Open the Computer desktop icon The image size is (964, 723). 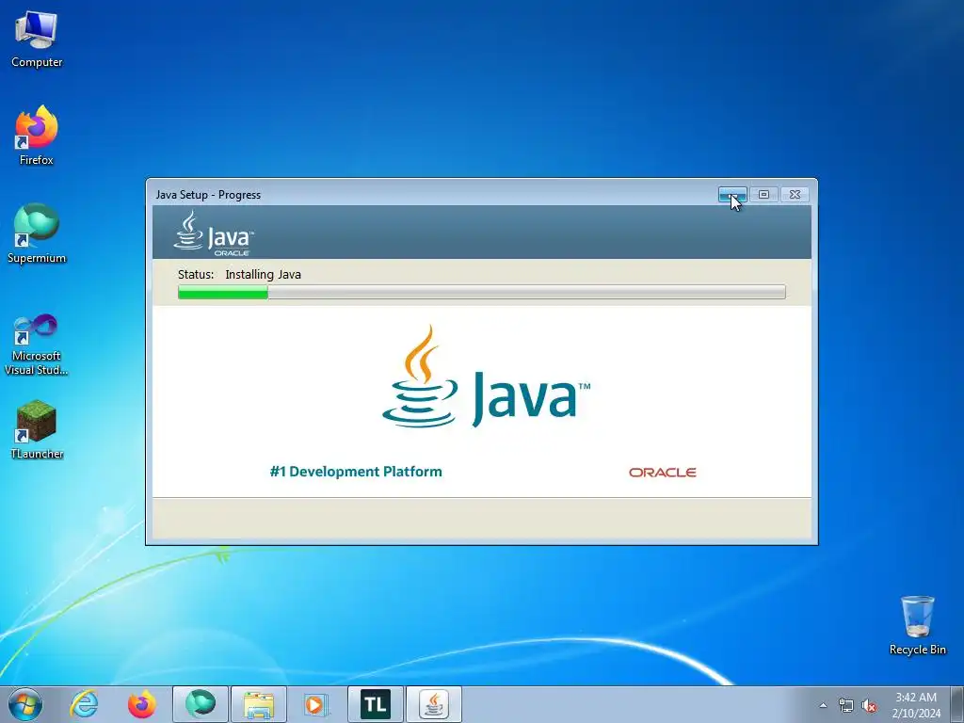[x=37, y=40]
